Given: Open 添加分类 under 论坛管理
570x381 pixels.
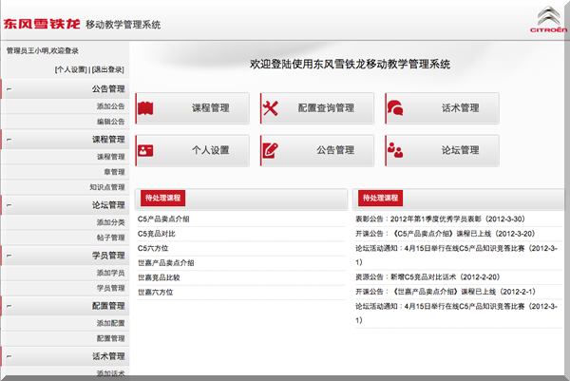Looking at the screenshot, I should tap(110, 222).
